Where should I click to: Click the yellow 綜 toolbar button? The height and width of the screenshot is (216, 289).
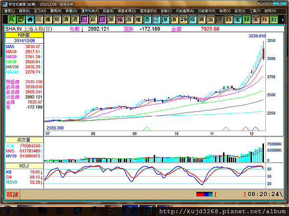pyautogui.click(x=93, y=19)
